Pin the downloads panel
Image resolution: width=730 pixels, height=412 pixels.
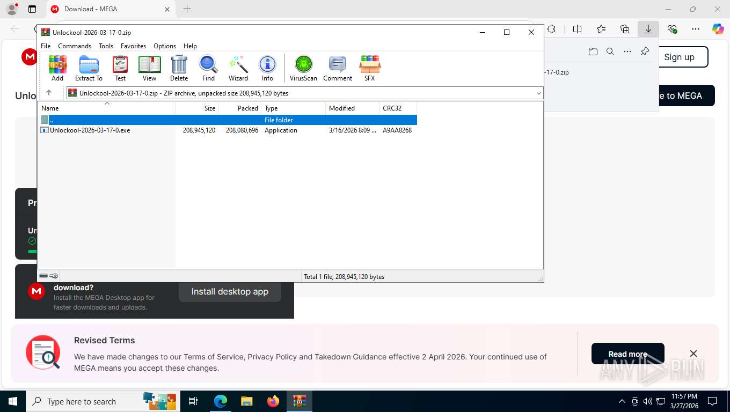tap(645, 51)
